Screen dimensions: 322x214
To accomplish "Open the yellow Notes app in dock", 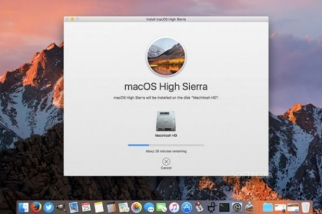I will click(x=98, y=208).
